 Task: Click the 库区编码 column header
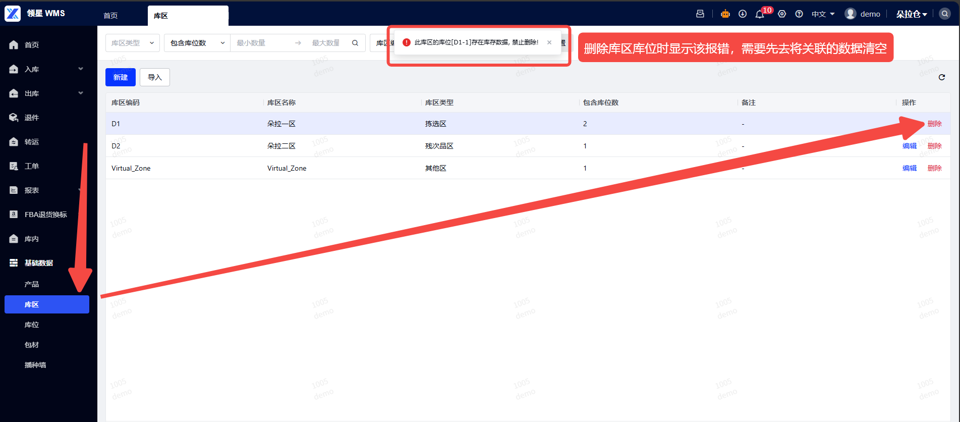(126, 102)
